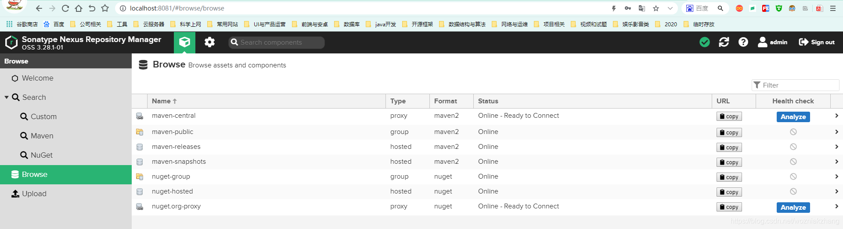
Task: Copy URL of nuget-hosted
Action: pos(729,192)
